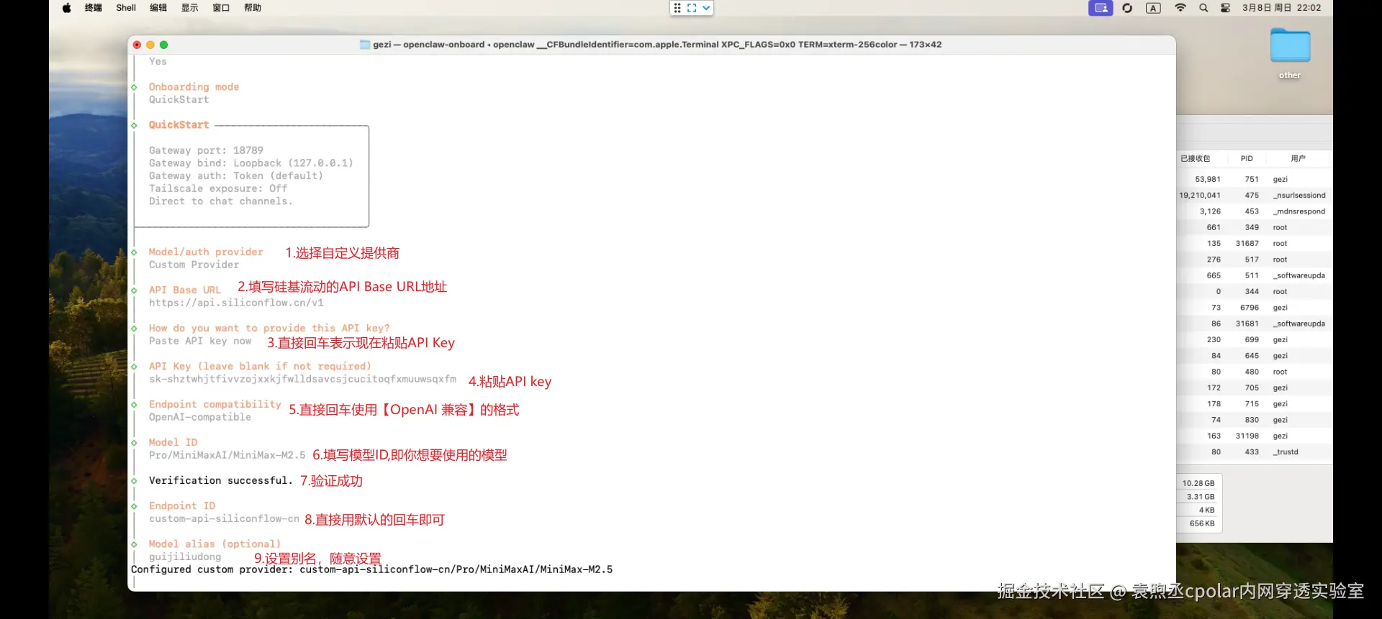The width and height of the screenshot is (1382, 619).
Task: Click 'Paste API key now' text
Action: point(200,341)
